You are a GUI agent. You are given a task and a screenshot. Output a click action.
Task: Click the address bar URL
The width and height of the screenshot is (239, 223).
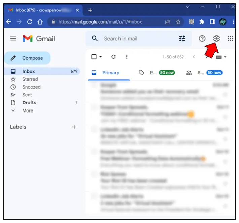point(100,22)
